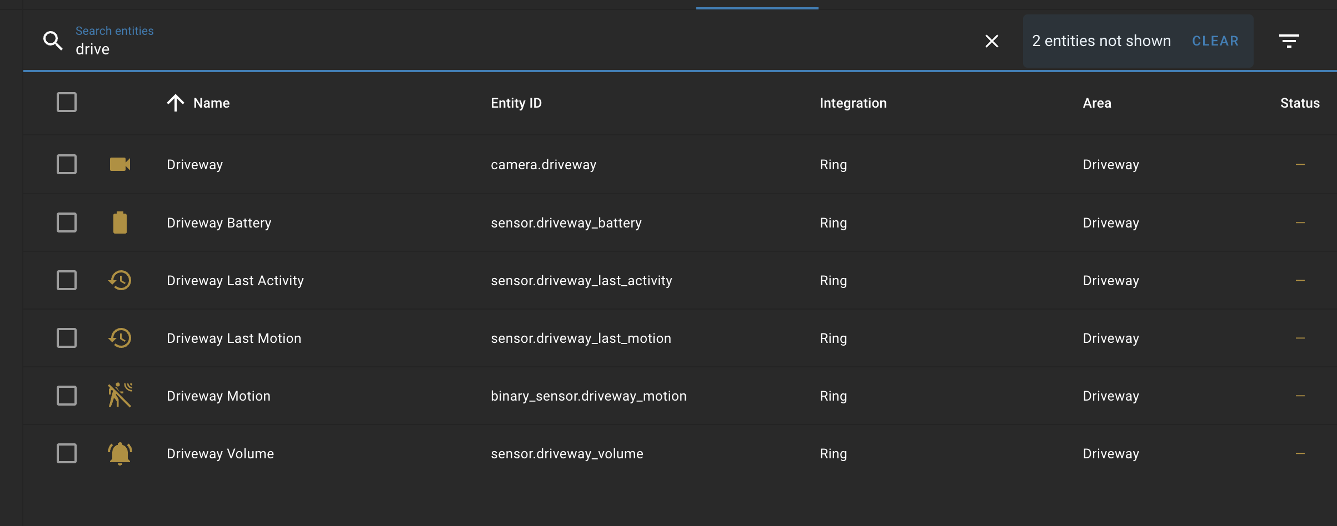Click the bell icon beside Driveway Volume

point(119,453)
